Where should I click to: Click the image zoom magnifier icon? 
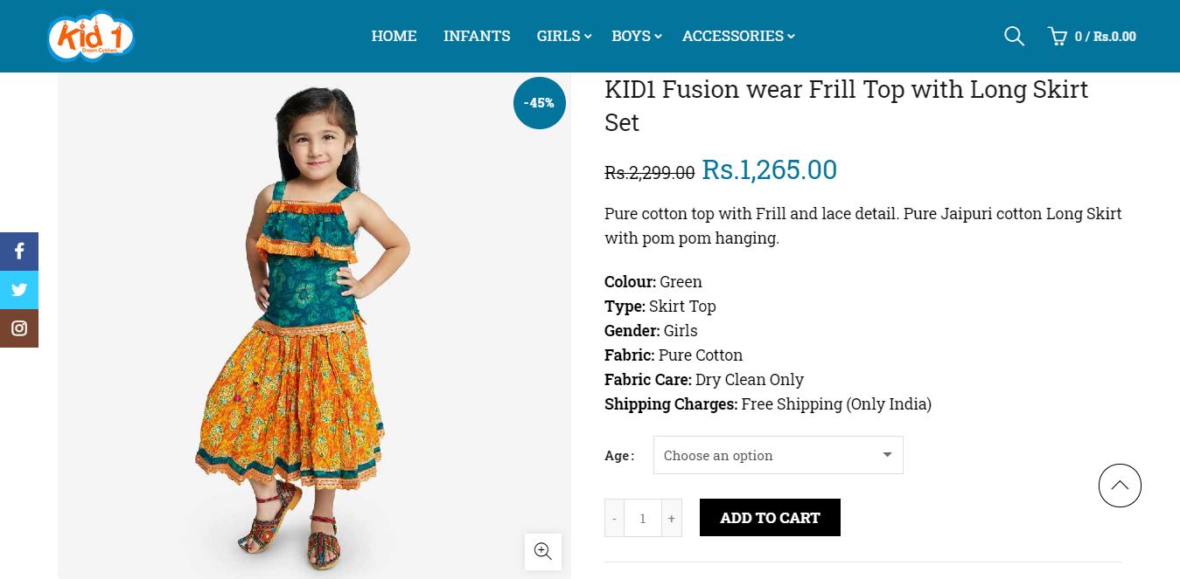542,551
